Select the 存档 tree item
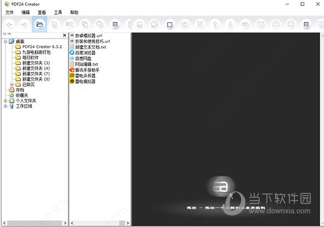Image resolution: width=324 pixels, height=227 pixels. click(x=20, y=90)
